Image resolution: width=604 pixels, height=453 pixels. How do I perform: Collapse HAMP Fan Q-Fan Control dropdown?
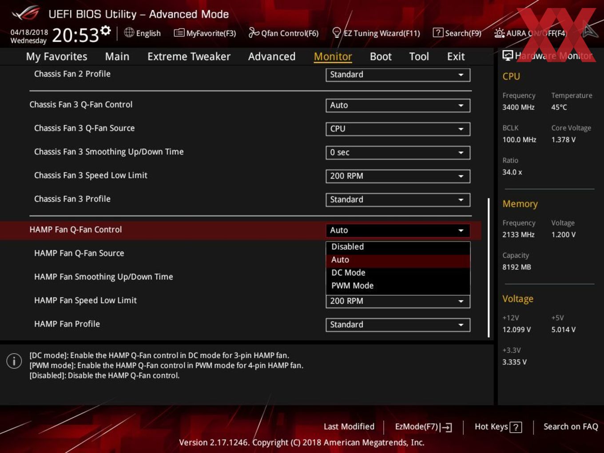[398, 230]
